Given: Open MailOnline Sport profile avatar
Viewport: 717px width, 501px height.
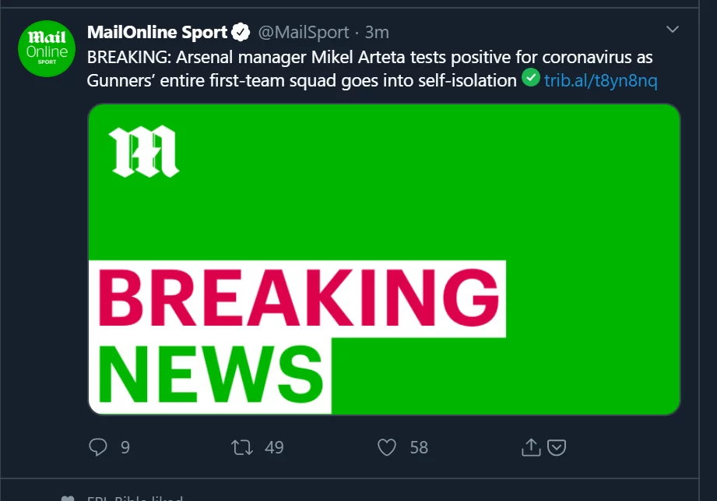Looking at the screenshot, I should 47,48.
